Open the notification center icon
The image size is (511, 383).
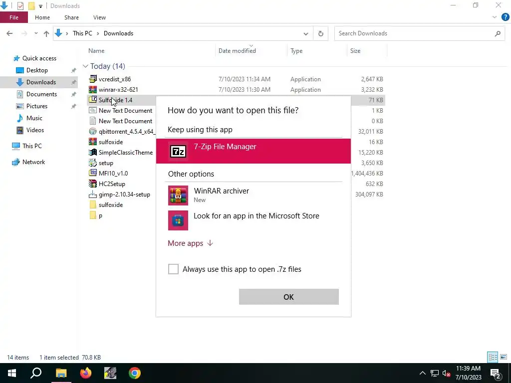coord(496,373)
